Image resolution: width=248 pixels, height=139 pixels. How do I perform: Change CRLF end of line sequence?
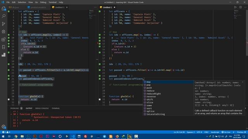(x=206, y=132)
